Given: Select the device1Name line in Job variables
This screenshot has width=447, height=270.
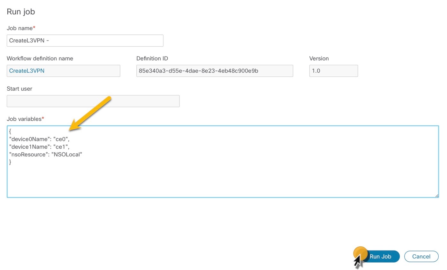Looking at the screenshot, I should point(39,146).
